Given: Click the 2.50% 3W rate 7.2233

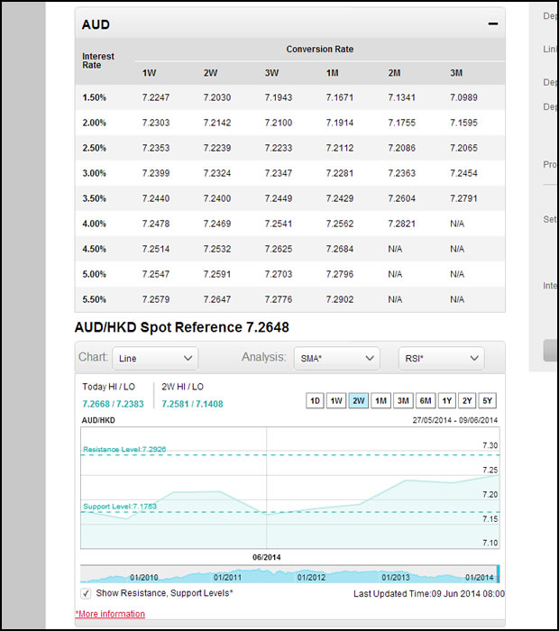Looking at the screenshot, I should (279, 148).
